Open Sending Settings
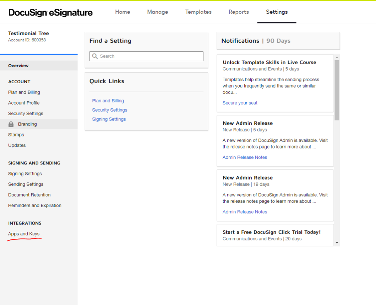This screenshot has width=376, height=305. point(26,184)
